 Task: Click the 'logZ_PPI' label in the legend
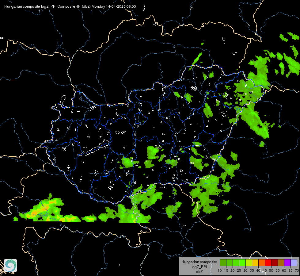199,266
